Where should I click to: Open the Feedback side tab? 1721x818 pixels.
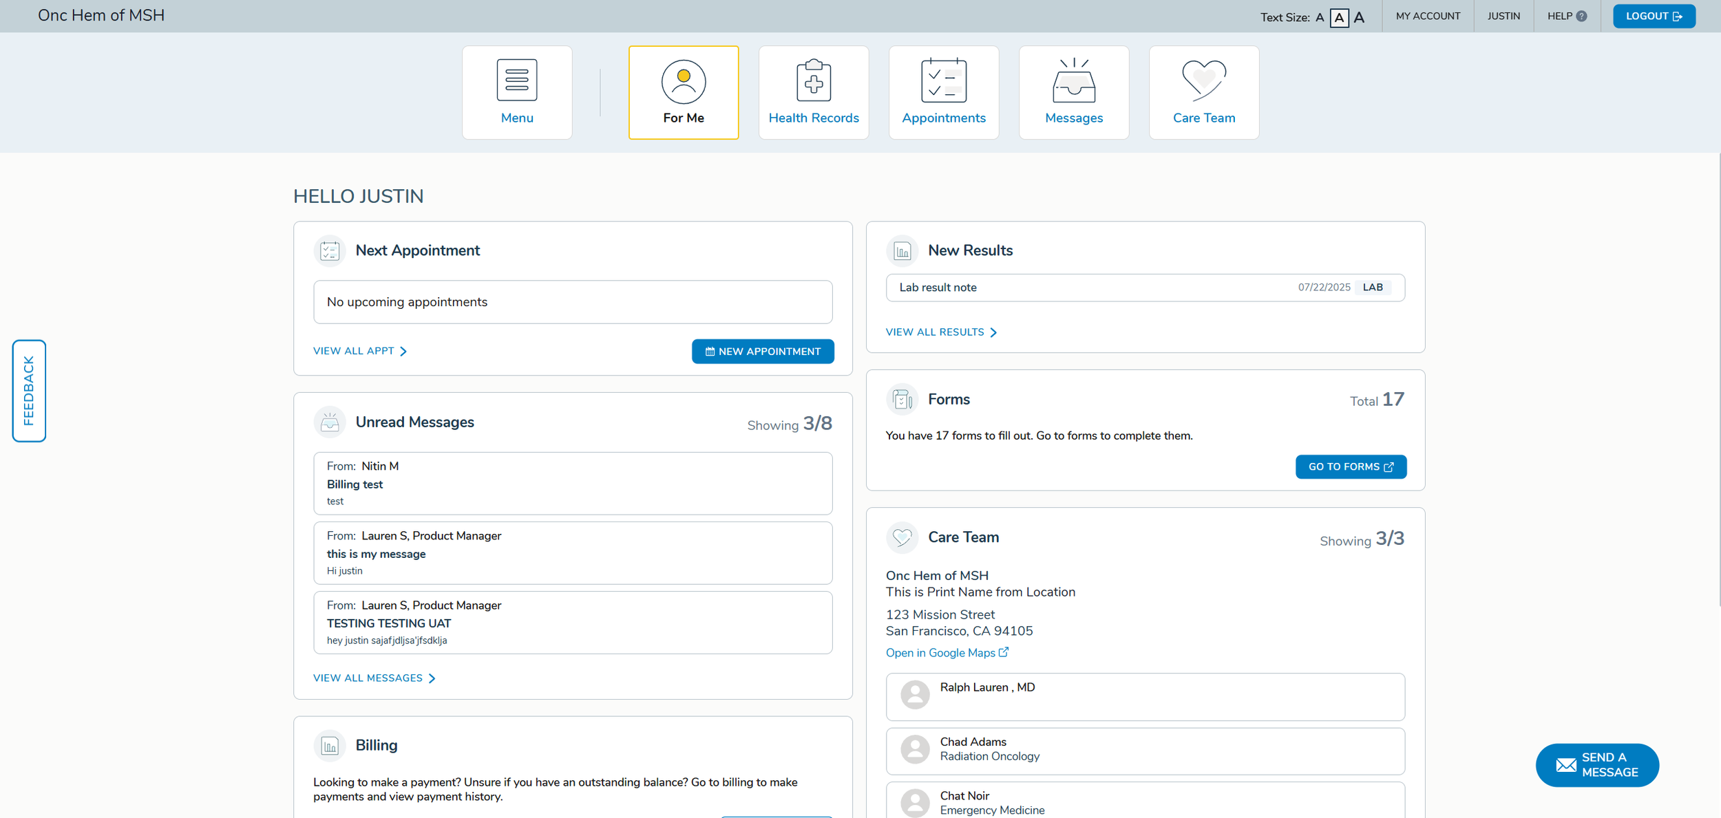(29, 390)
